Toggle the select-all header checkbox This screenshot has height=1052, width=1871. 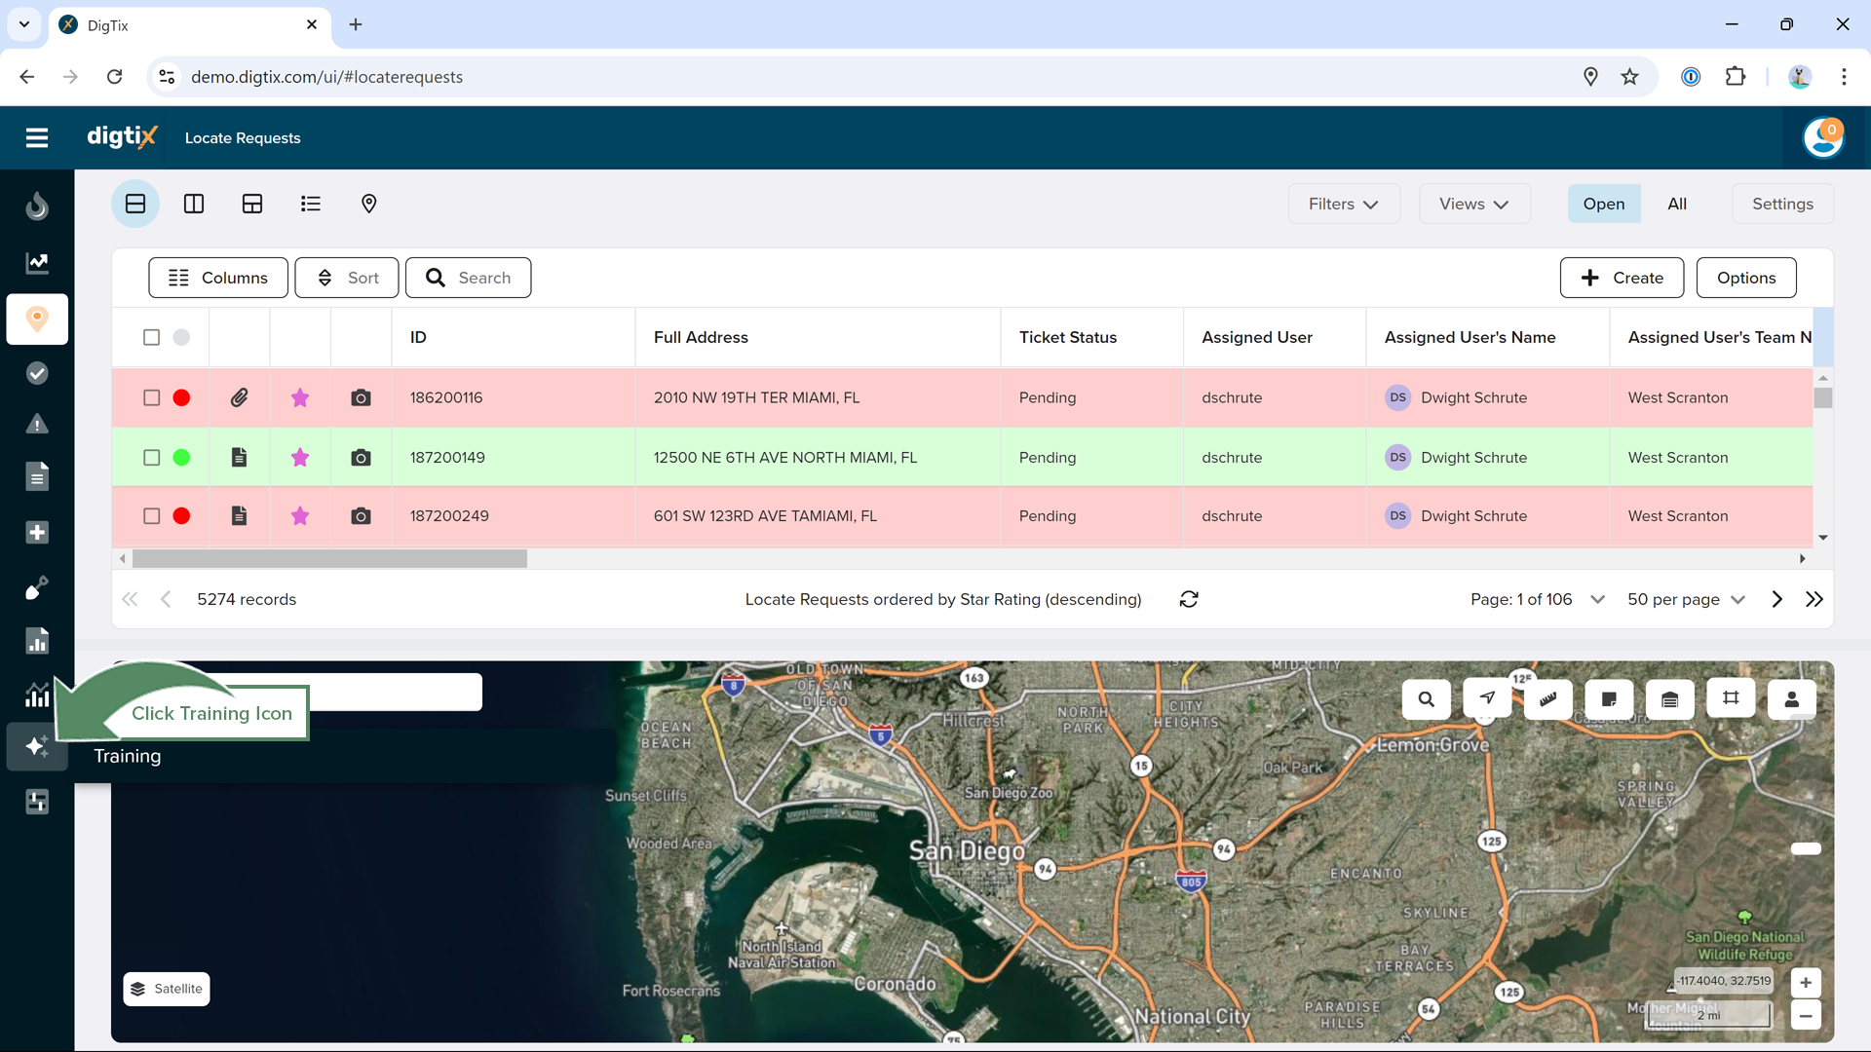[x=151, y=337]
